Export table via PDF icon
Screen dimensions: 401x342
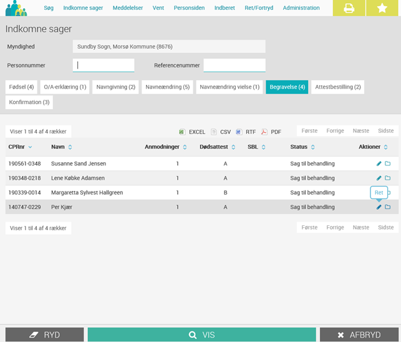tap(264, 132)
